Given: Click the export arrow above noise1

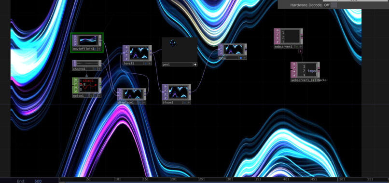Looking at the screenshot, I should (x=86, y=75).
